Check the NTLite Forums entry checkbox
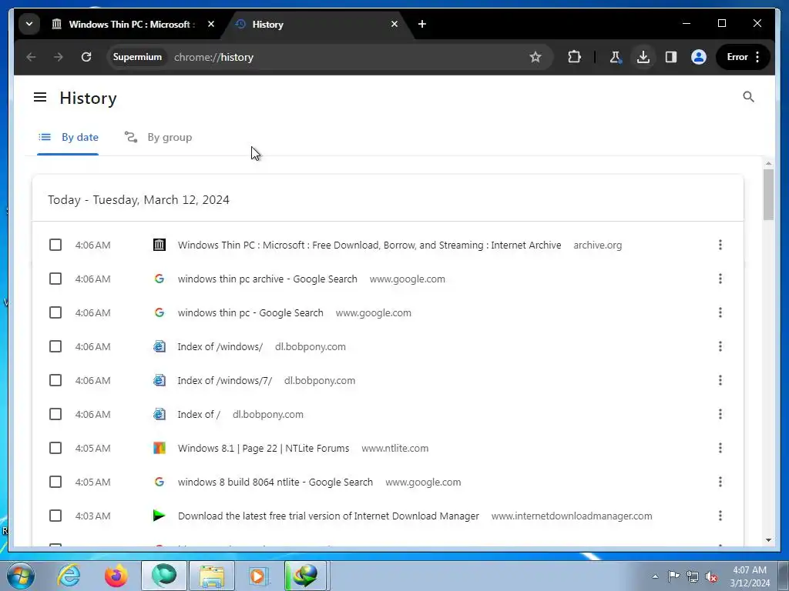 click(x=55, y=448)
